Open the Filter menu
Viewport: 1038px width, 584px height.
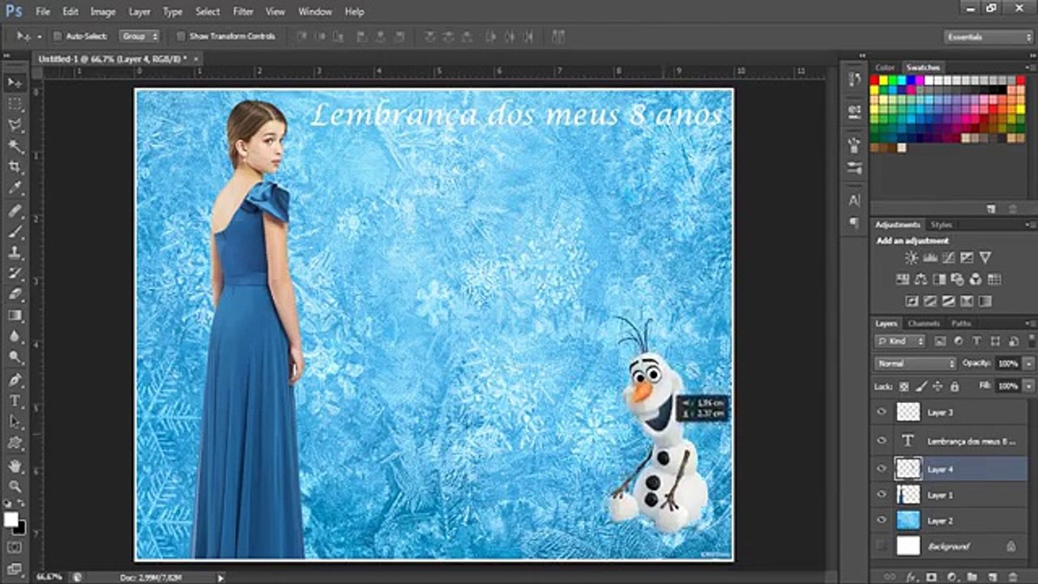[243, 12]
